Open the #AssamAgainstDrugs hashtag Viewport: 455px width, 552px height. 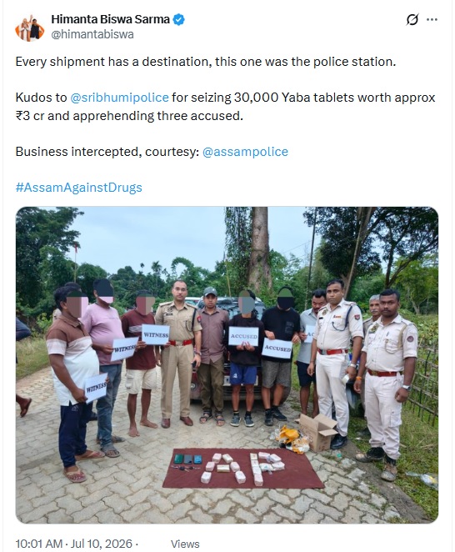[79, 188]
